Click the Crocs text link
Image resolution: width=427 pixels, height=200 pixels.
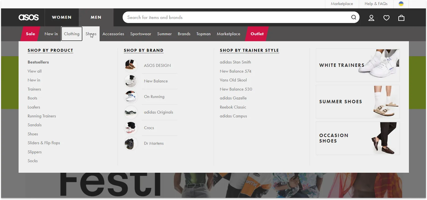coord(149,128)
